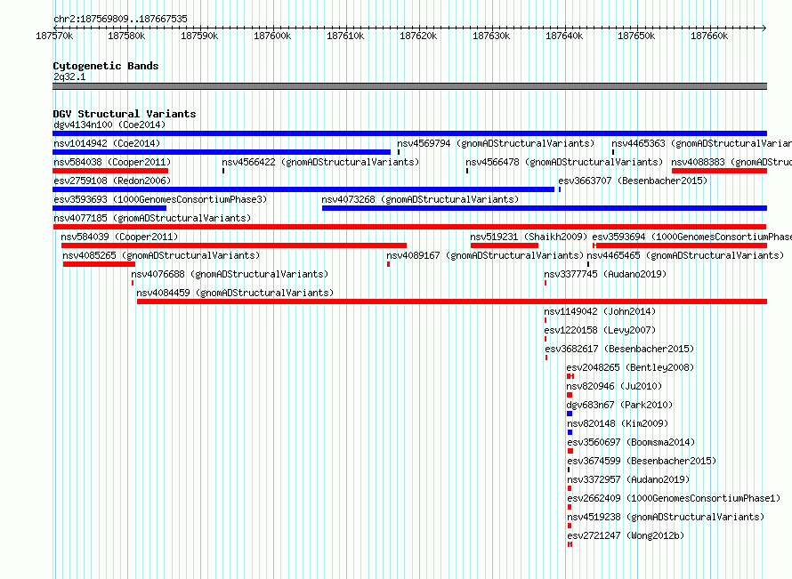Select nsv4077185 gnomAD structural variant label
792x579 pixels.
tap(152, 218)
